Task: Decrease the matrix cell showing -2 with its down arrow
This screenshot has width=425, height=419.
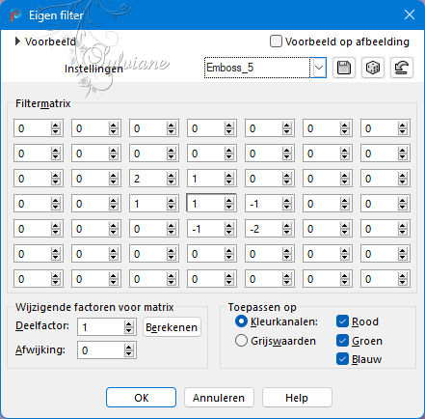Action: coord(286,233)
